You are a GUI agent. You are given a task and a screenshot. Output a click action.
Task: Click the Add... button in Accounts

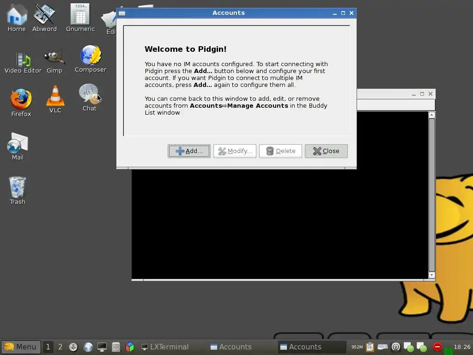point(189,151)
